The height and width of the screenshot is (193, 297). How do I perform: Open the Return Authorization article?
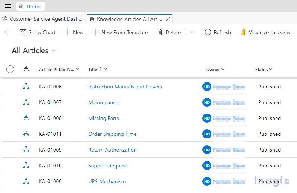point(112,150)
